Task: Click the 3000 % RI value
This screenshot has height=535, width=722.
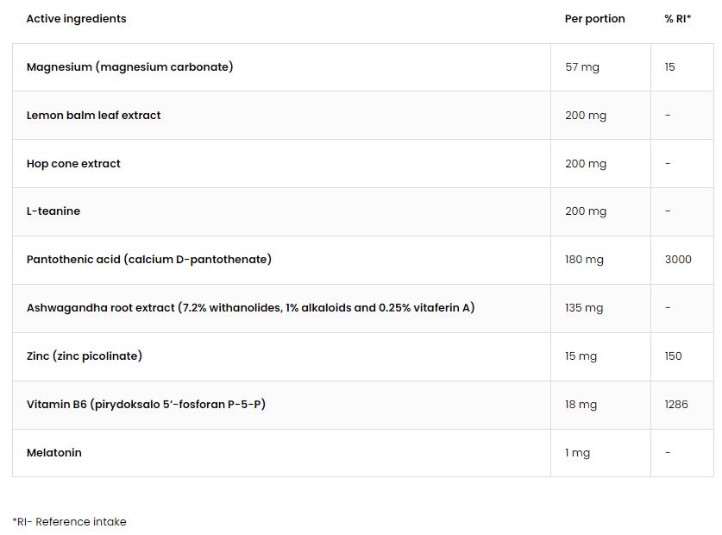Action: tap(678, 259)
